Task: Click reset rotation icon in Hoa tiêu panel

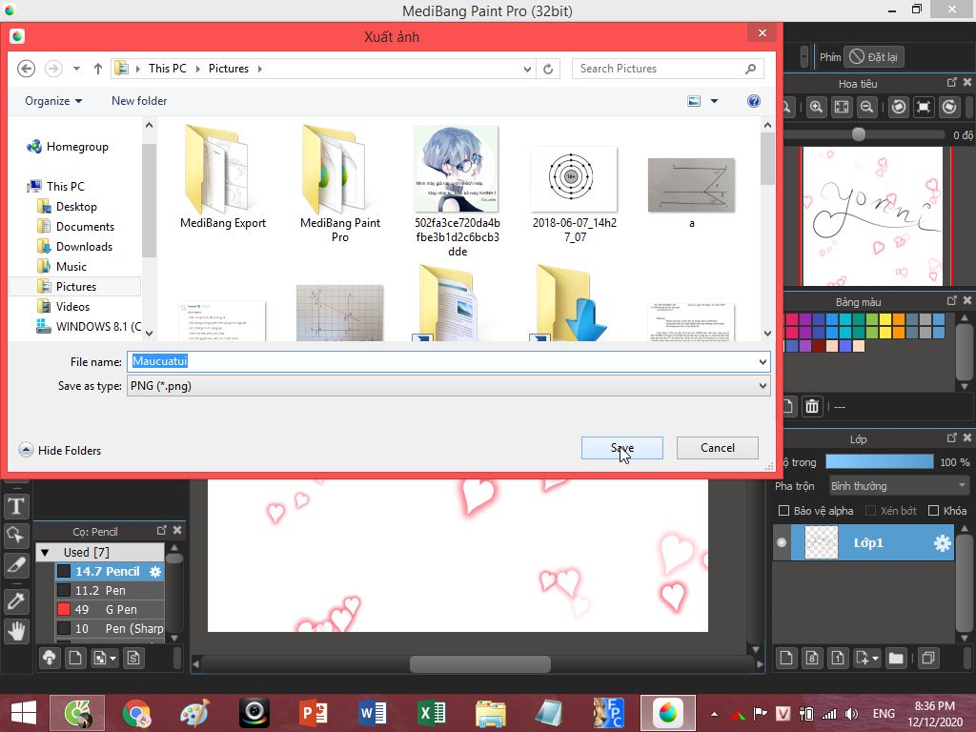Action: pos(924,107)
